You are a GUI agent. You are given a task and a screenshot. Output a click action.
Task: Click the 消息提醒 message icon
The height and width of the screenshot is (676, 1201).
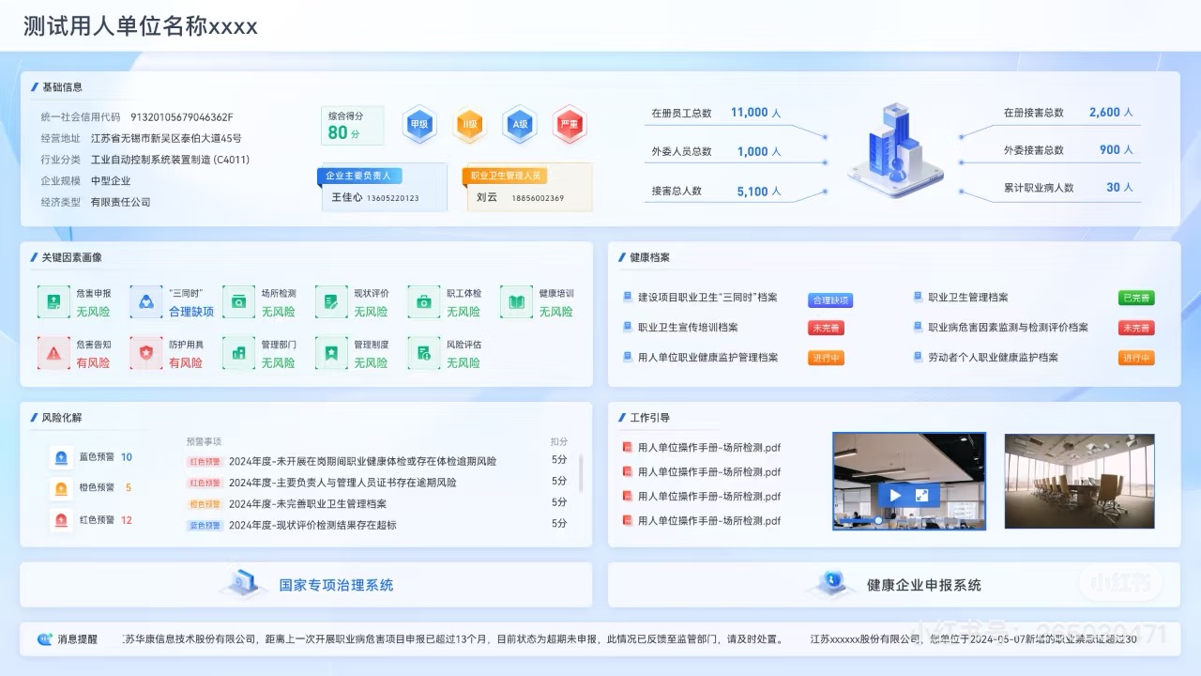point(45,638)
